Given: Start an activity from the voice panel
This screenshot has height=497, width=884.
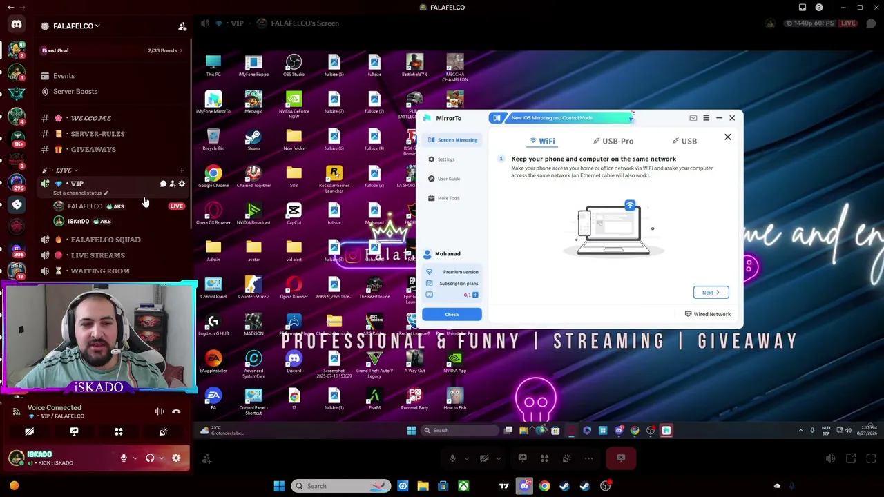Looking at the screenshot, I should click(x=119, y=431).
